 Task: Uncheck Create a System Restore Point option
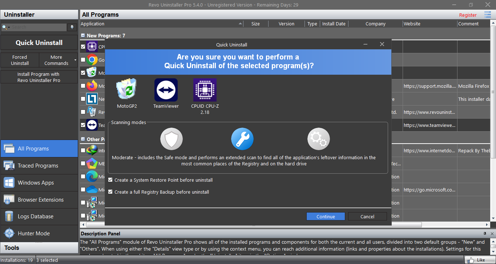tap(110, 180)
